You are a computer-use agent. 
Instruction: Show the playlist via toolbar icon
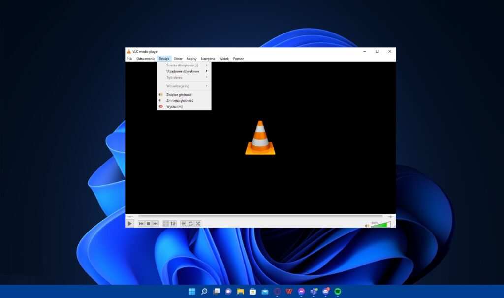(x=184, y=223)
